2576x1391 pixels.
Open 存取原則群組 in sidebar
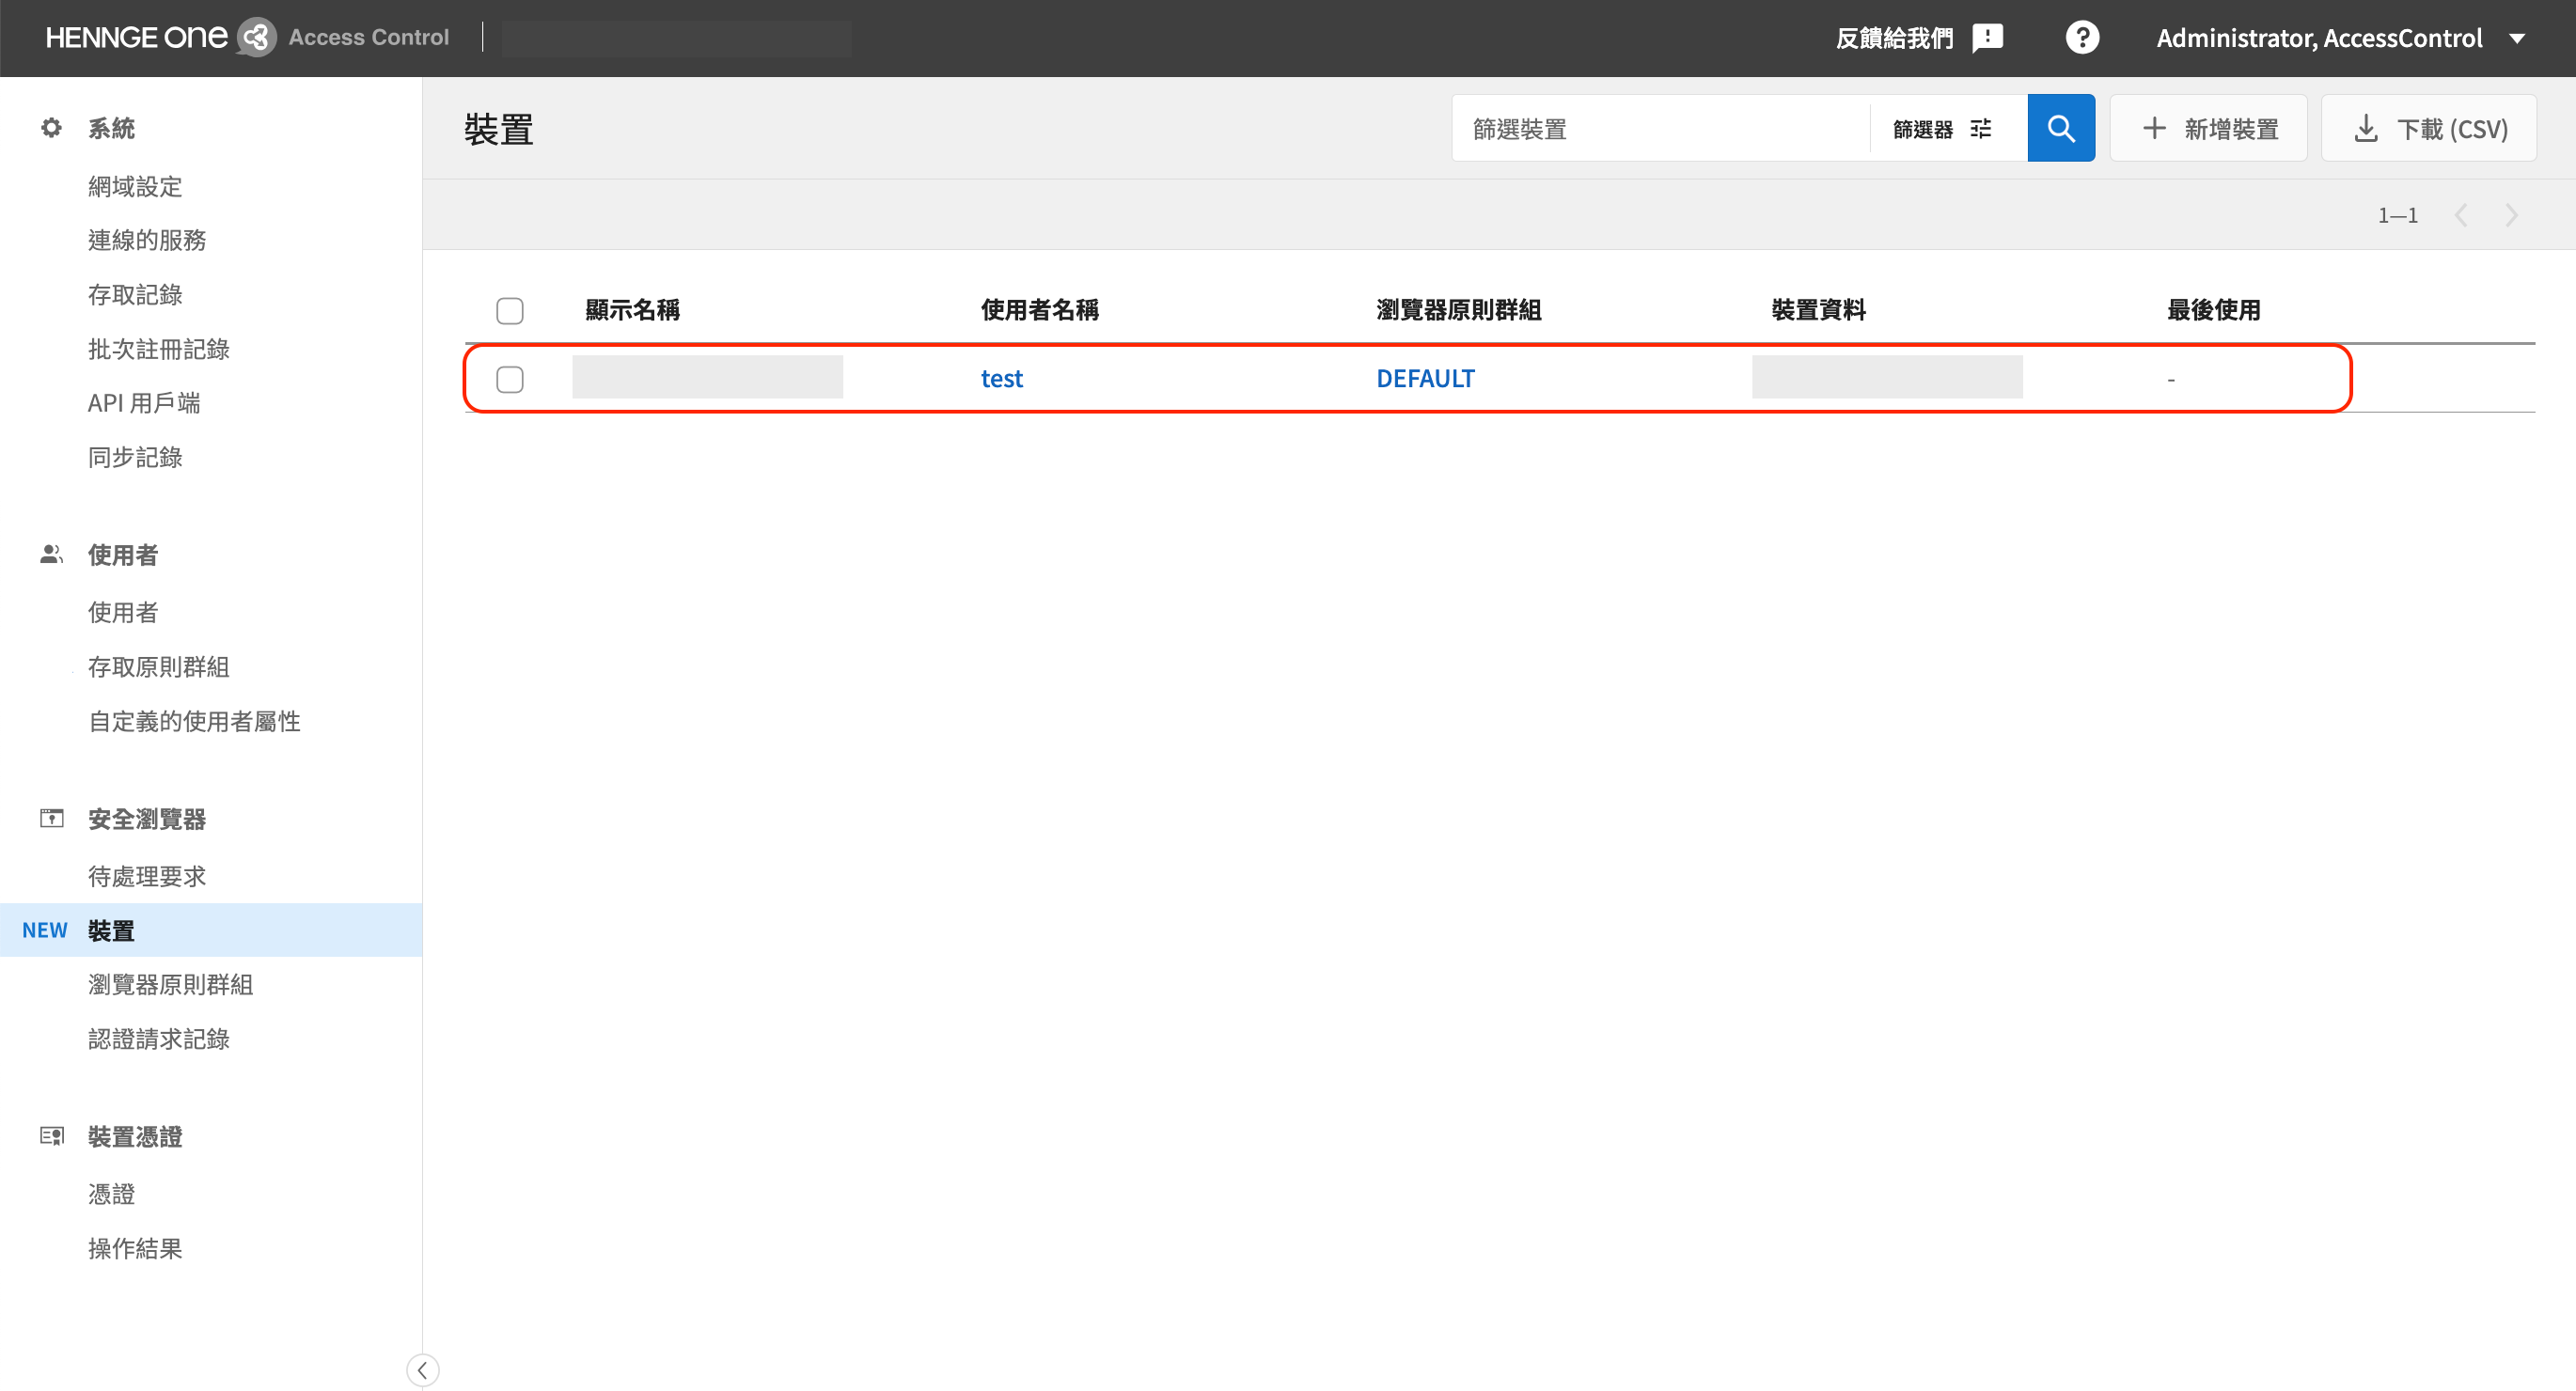tap(159, 667)
